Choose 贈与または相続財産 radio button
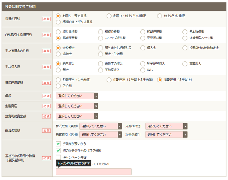This screenshot has width=228, height=180. click(x=100, y=48)
